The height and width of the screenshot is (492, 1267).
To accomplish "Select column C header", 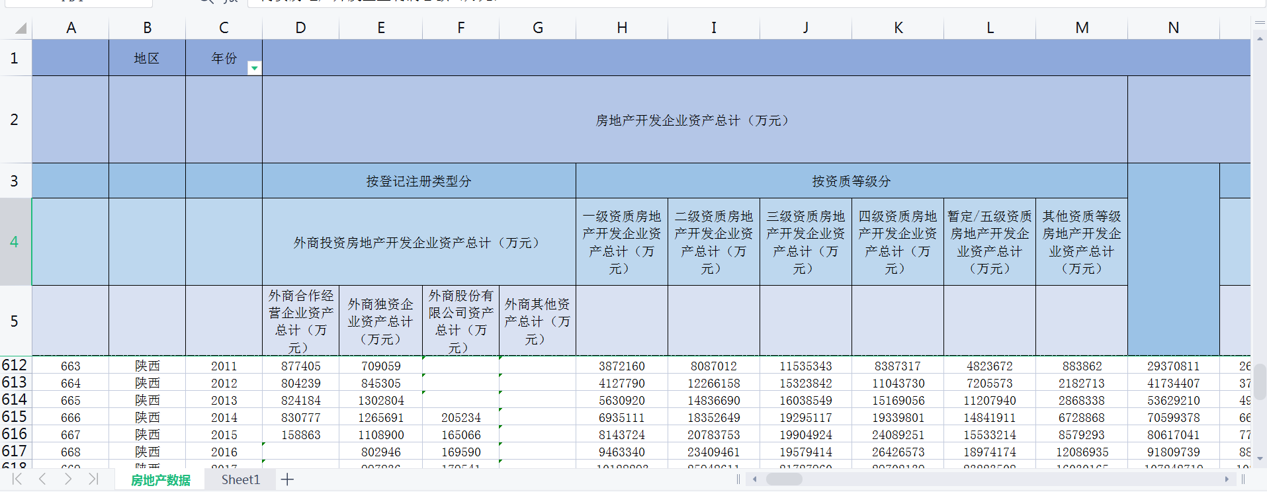I will 224,28.
